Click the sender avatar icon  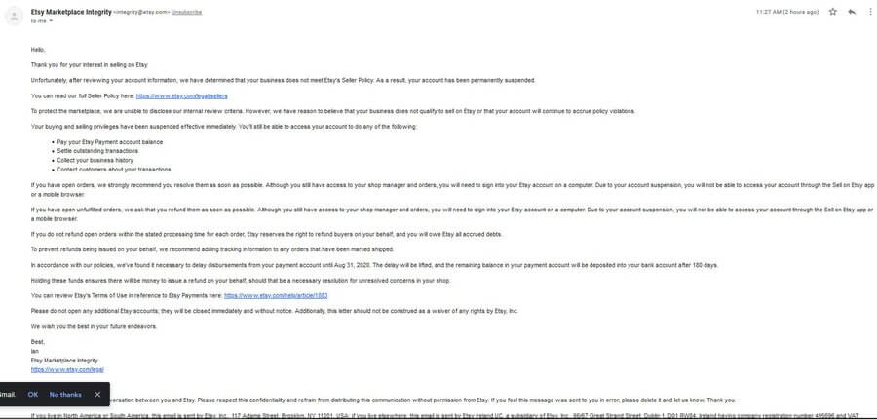[x=14, y=16]
